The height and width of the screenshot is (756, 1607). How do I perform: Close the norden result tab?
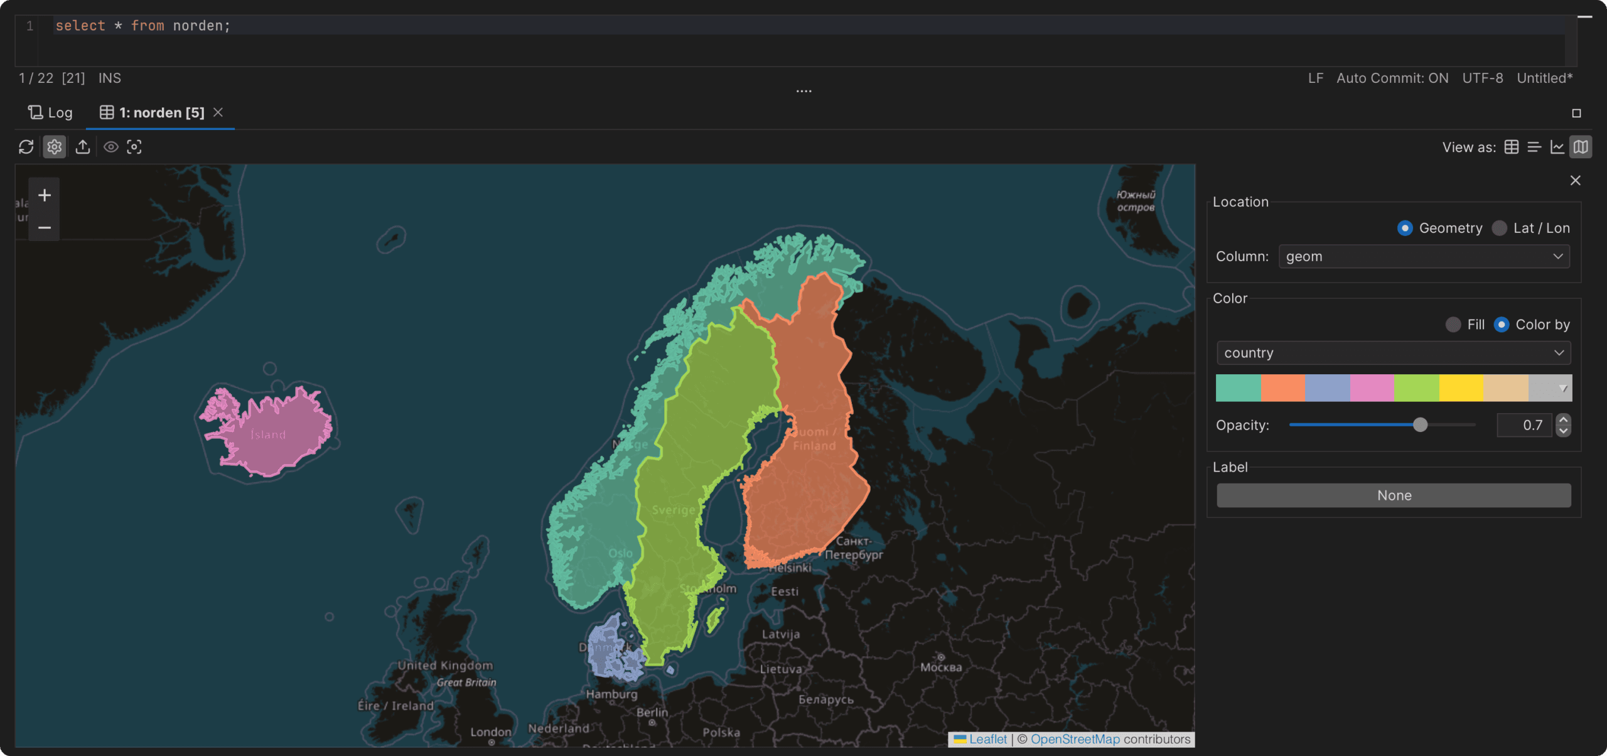coord(218,112)
